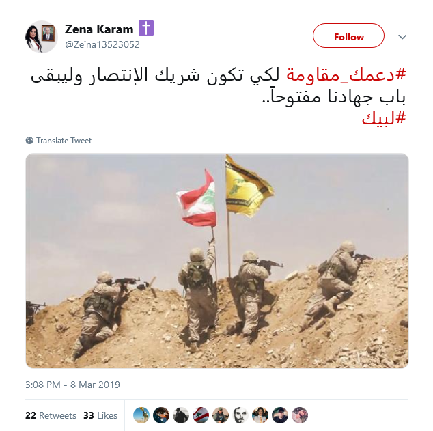
Task: Open the #لبيك hashtag
Action: tap(384, 118)
